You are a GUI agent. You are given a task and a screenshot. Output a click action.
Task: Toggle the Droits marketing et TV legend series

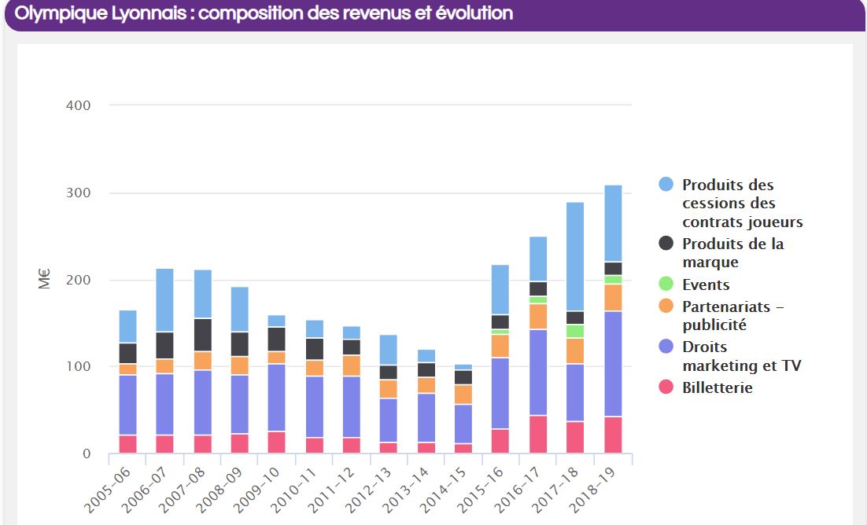click(x=730, y=356)
